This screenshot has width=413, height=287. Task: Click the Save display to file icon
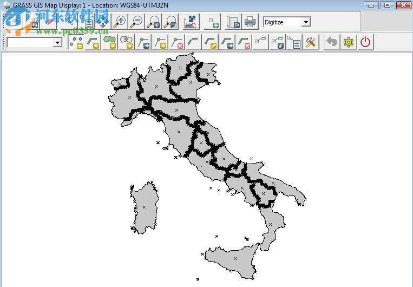point(233,22)
